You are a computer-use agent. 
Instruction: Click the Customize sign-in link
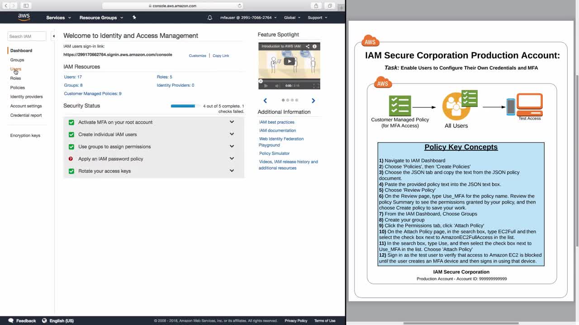197,56
